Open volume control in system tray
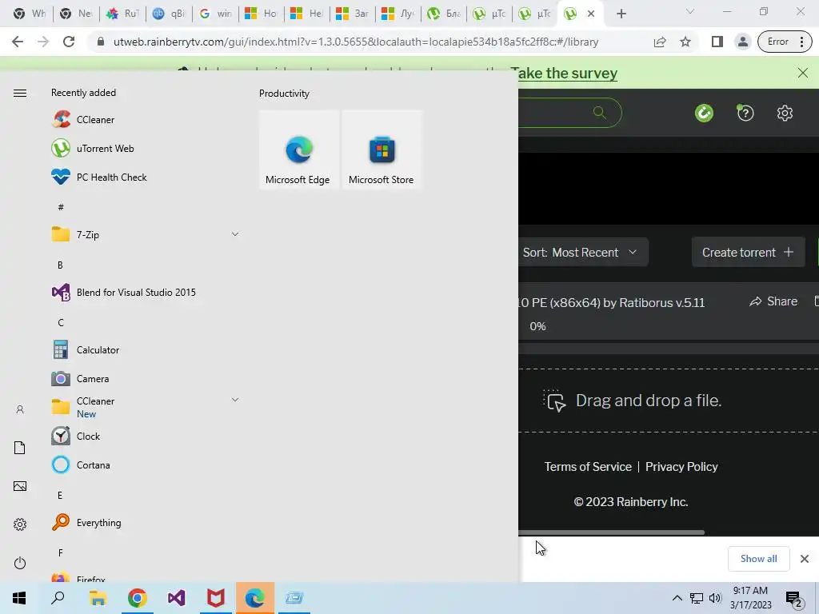This screenshot has width=819, height=614. (x=715, y=598)
